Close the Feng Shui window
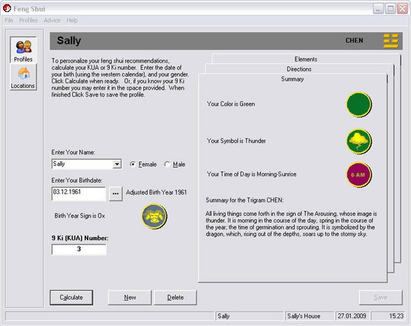Image resolution: width=411 pixels, height=326 pixels. tap(403, 9)
